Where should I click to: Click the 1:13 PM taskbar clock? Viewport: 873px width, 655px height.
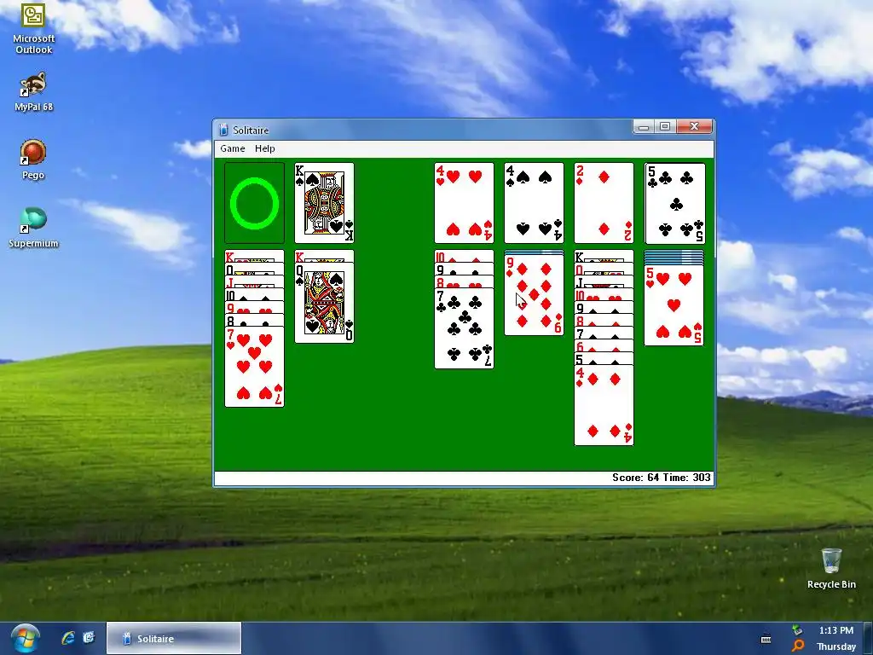tap(835, 630)
